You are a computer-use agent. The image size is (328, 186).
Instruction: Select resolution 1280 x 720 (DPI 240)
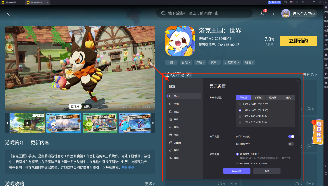tap(240, 122)
